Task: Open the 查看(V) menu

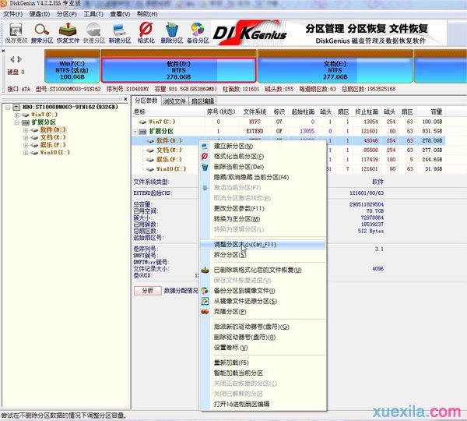Action: [x=120, y=14]
